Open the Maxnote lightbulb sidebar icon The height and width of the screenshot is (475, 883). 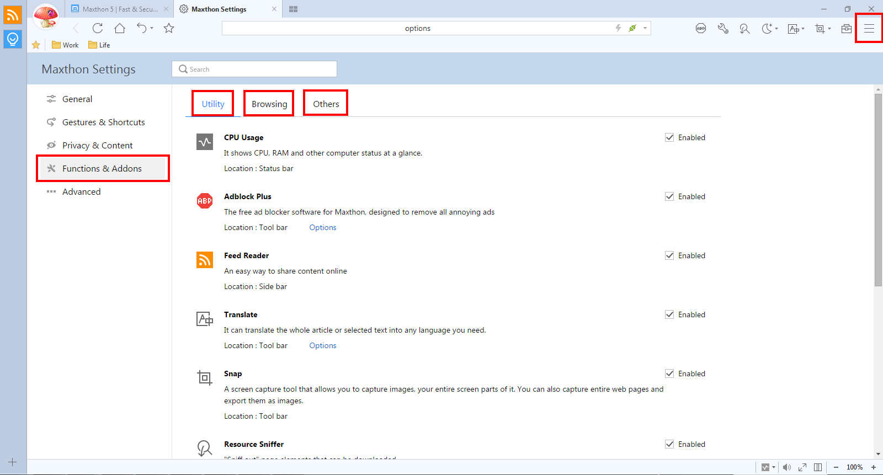tap(13, 39)
